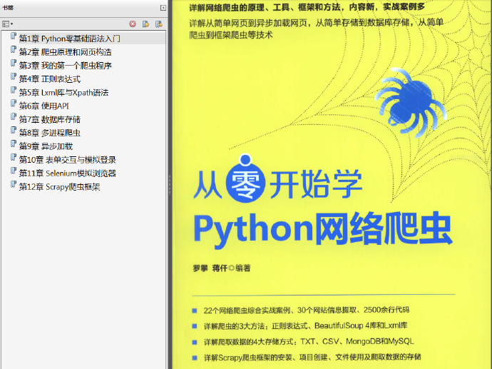This screenshot has height=369, width=492.
Task: Click the 书签 panel title
Action: coord(8,8)
